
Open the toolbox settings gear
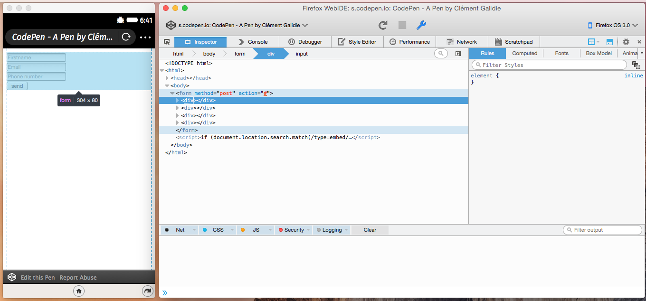[x=626, y=42]
